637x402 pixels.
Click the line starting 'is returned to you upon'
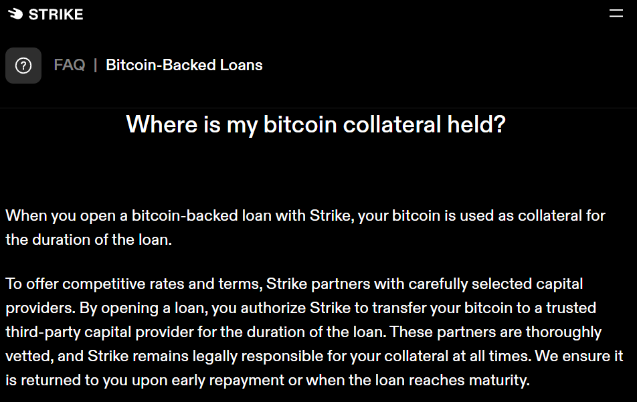[268, 381]
